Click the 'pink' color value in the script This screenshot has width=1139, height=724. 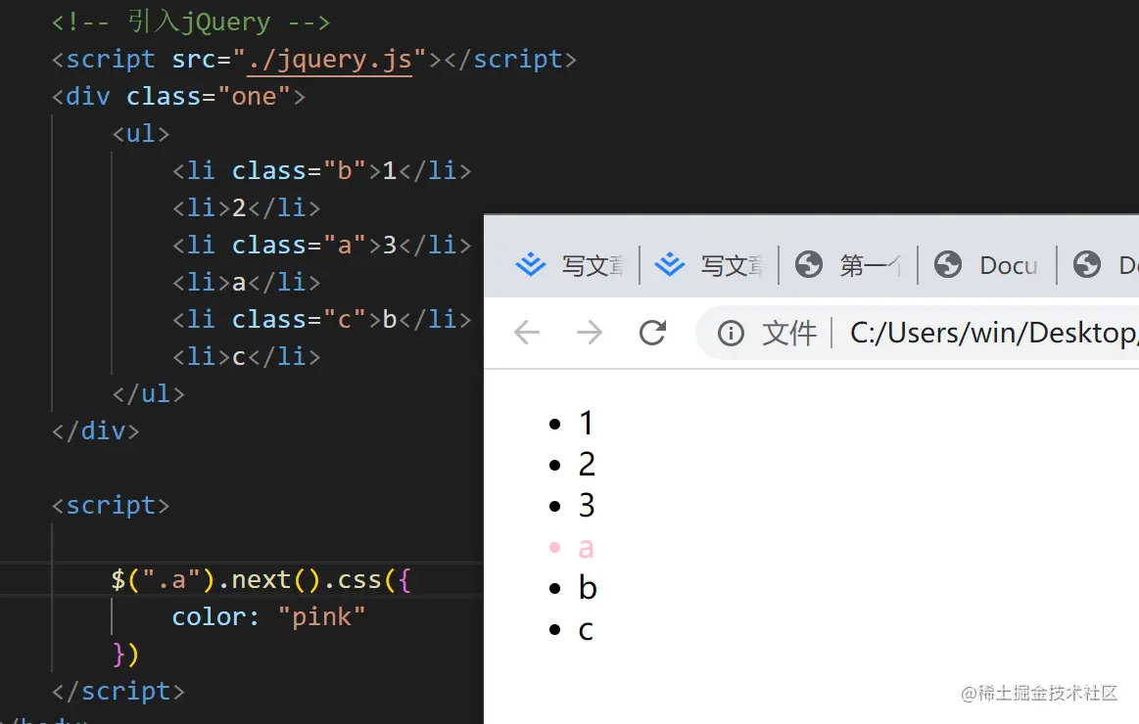tap(322, 616)
